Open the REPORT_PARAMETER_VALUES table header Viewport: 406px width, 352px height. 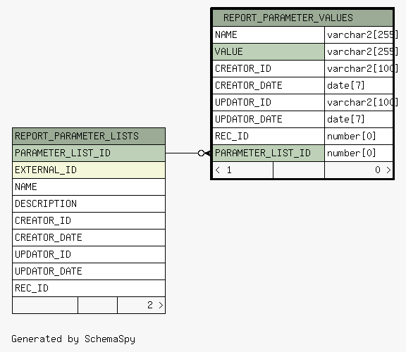pyautogui.click(x=302, y=18)
